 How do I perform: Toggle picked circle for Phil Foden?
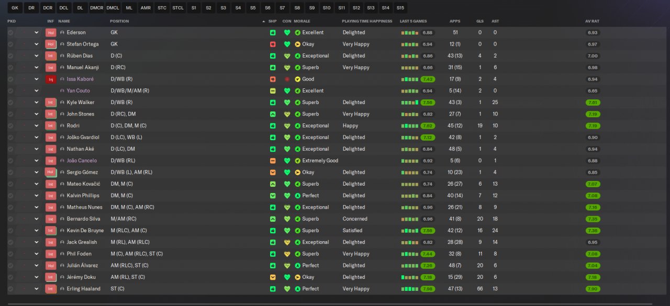click(10, 254)
